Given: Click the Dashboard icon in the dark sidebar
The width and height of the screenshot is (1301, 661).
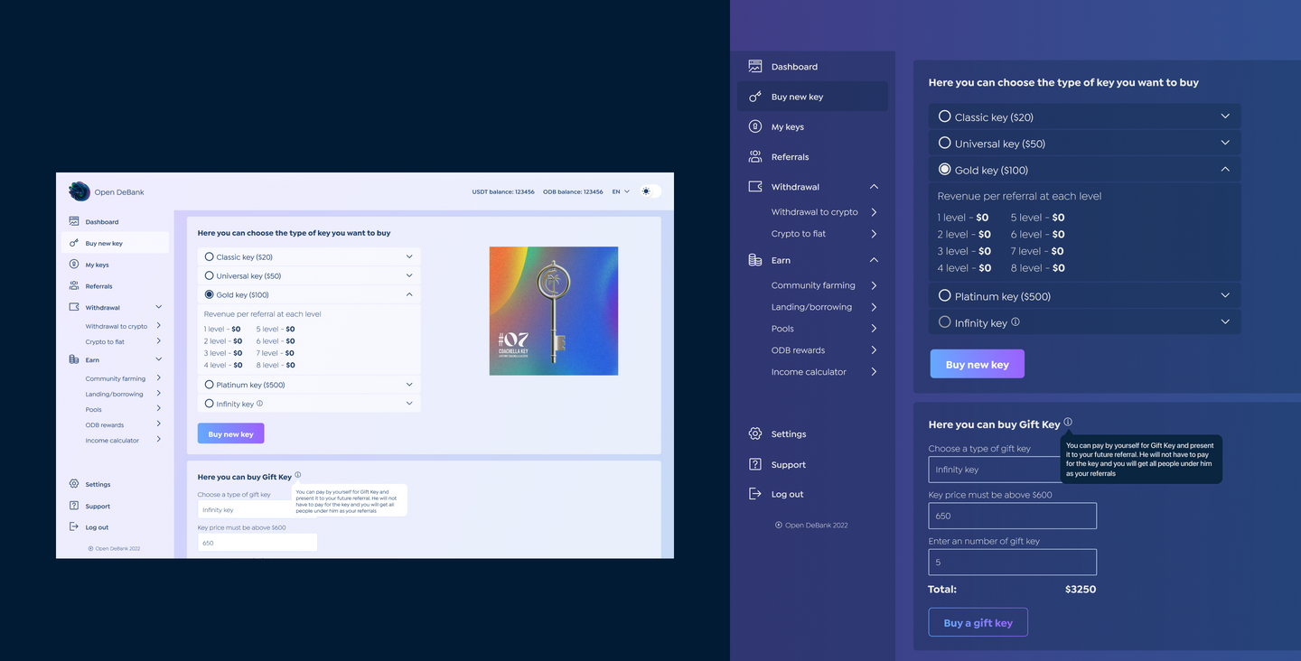Looking at the screenshot, I should 755,66.
